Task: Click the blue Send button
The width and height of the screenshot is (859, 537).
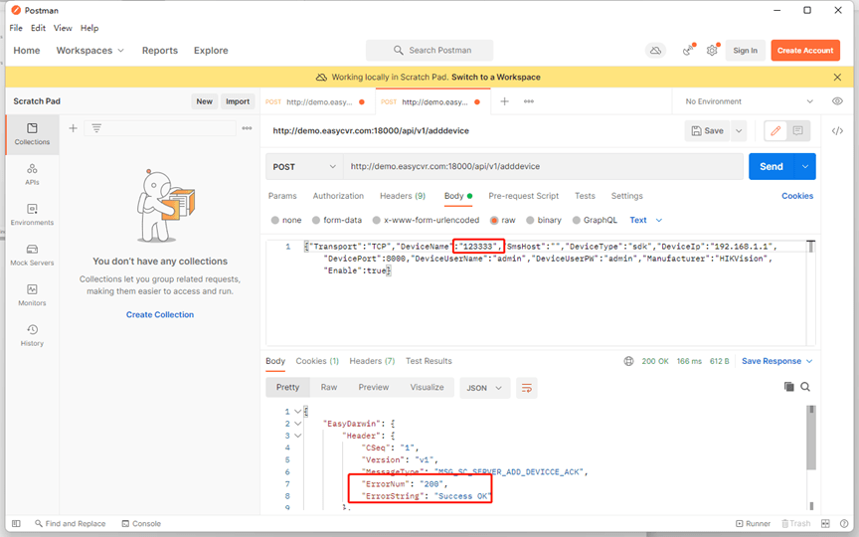Action: click(x=771, y=167)
